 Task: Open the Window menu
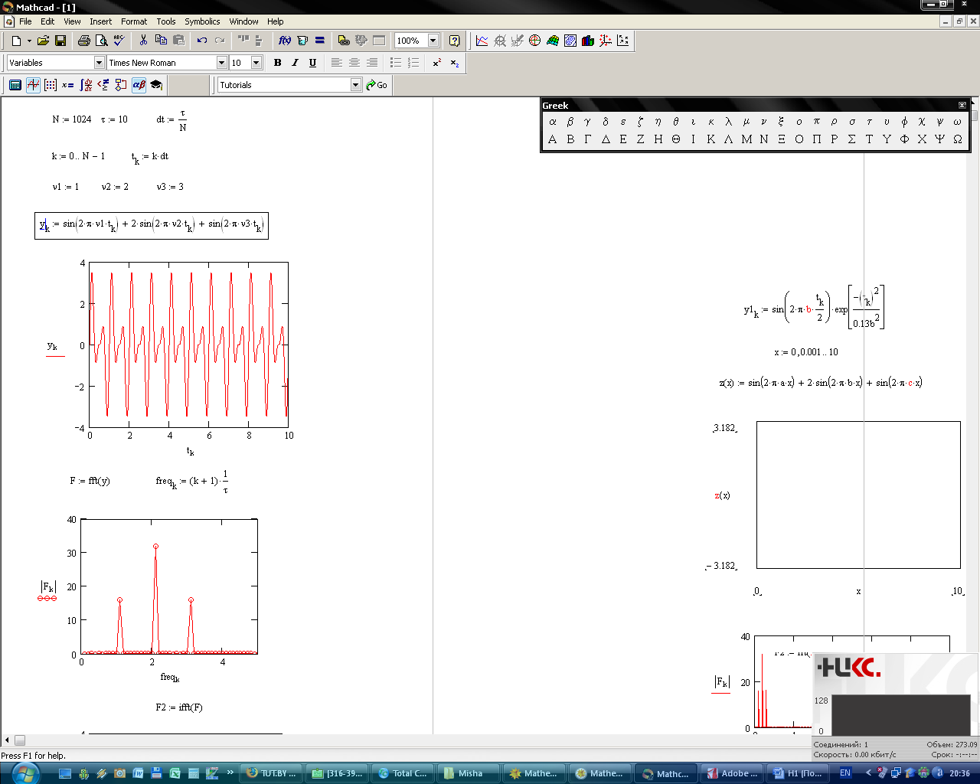[243, 21]
